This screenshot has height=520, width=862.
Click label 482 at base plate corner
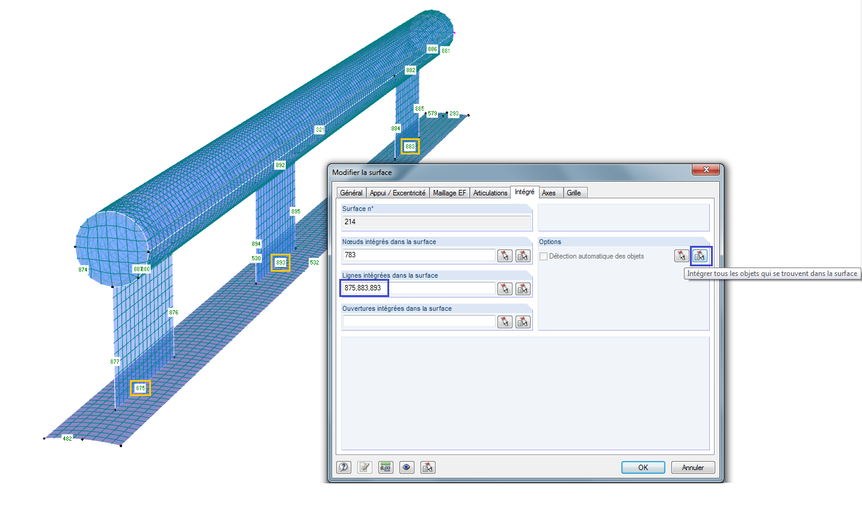[67, 439]
